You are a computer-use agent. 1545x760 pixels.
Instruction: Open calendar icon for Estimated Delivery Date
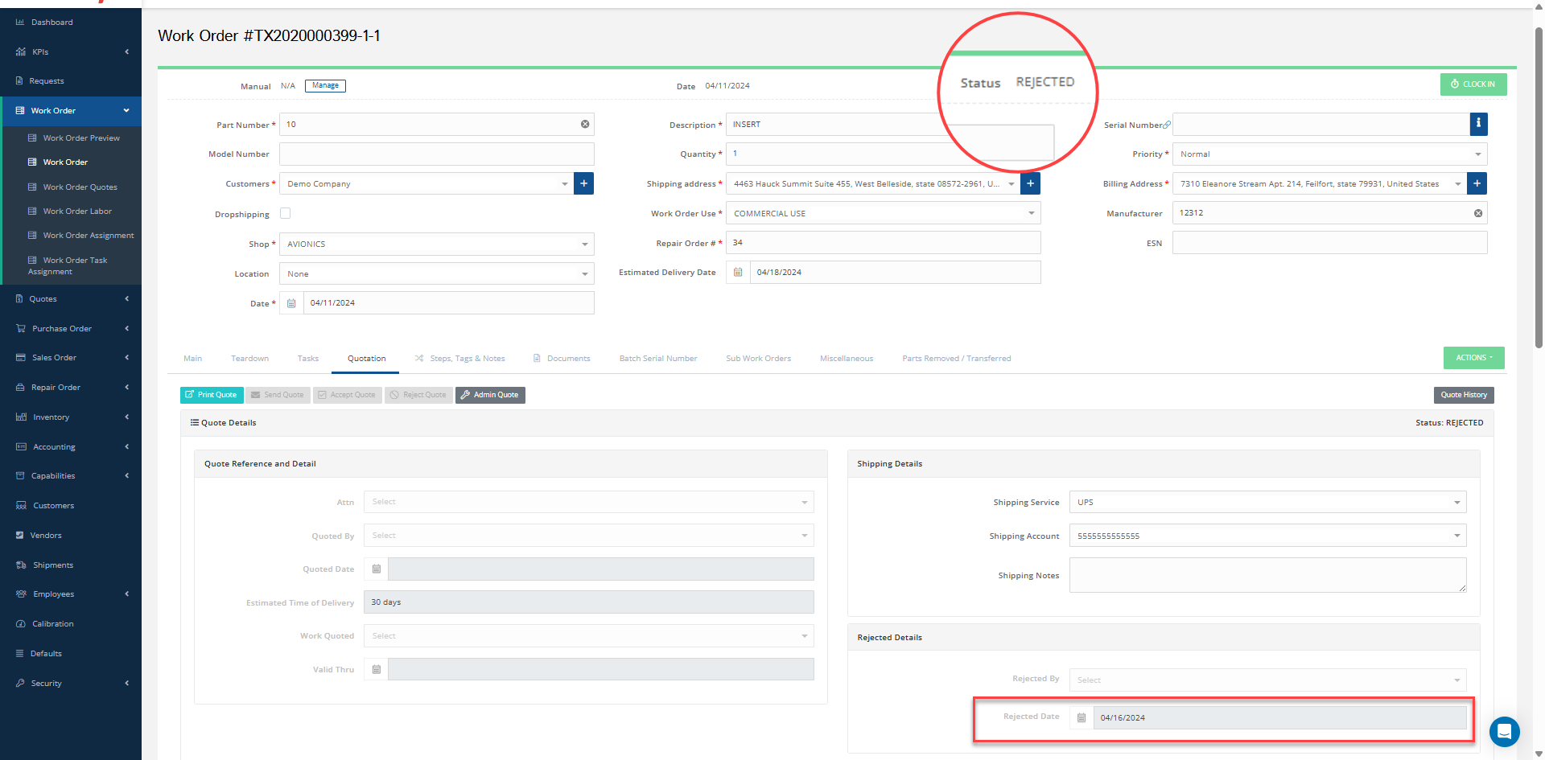coord(738,272)
